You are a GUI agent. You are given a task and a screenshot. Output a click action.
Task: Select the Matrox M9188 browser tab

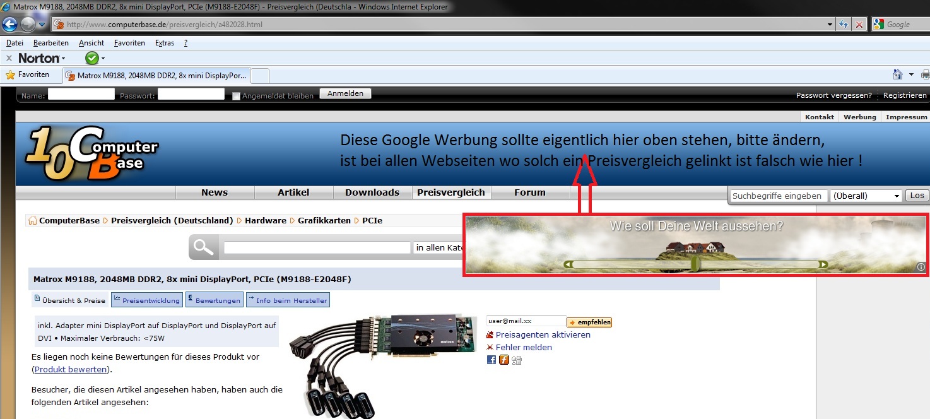coord(156,76)
